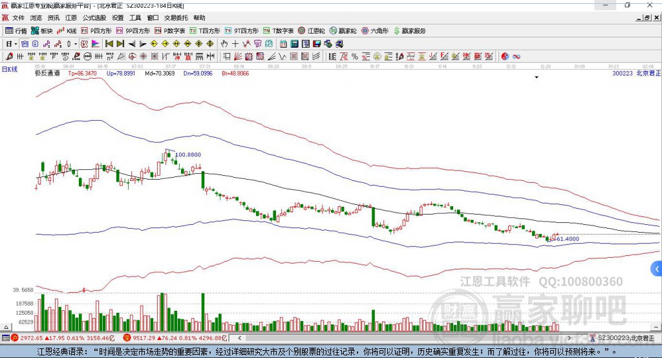
Task: Open the 行情 quotes view
Action: click(16, 31)
